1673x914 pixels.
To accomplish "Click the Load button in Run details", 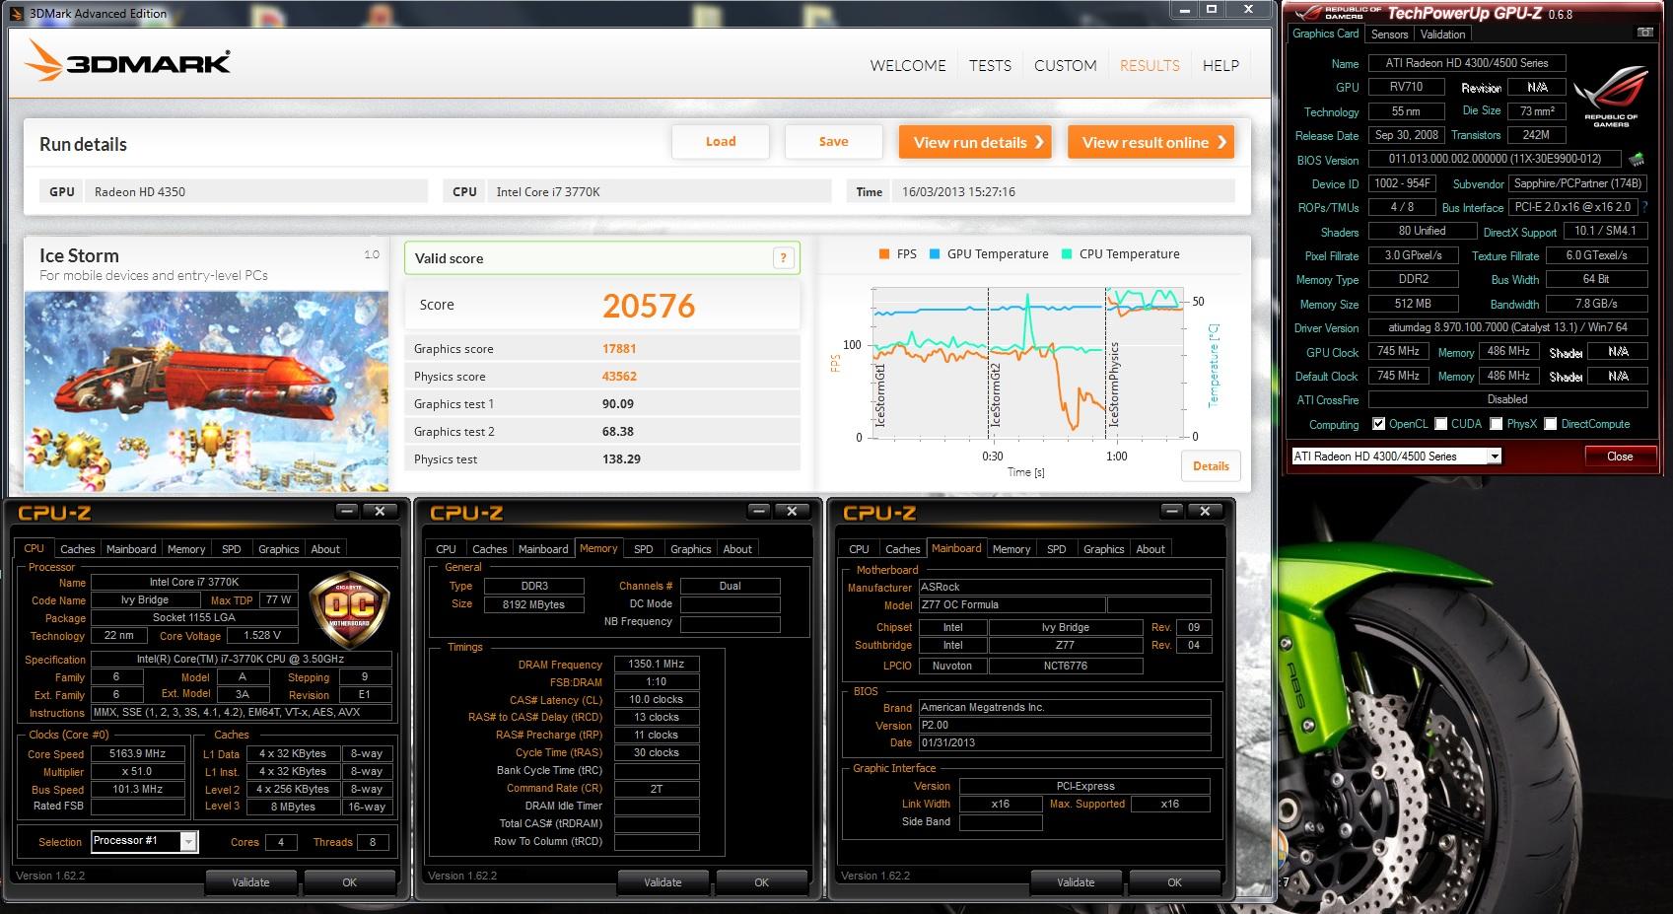I will click(721, 142).
